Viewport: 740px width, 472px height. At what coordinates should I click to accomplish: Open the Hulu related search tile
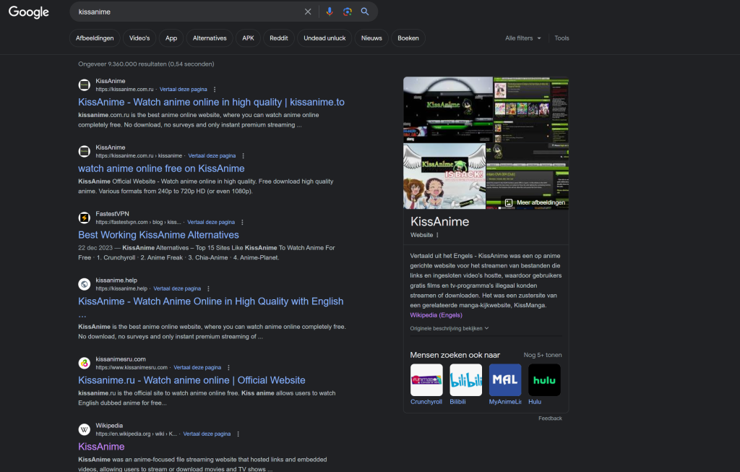pos(544,385)
